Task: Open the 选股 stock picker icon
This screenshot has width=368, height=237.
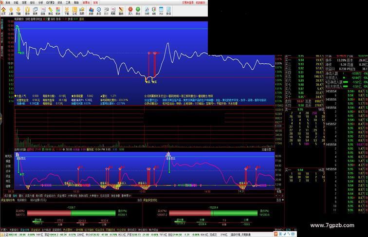Action: click(82, 11)
